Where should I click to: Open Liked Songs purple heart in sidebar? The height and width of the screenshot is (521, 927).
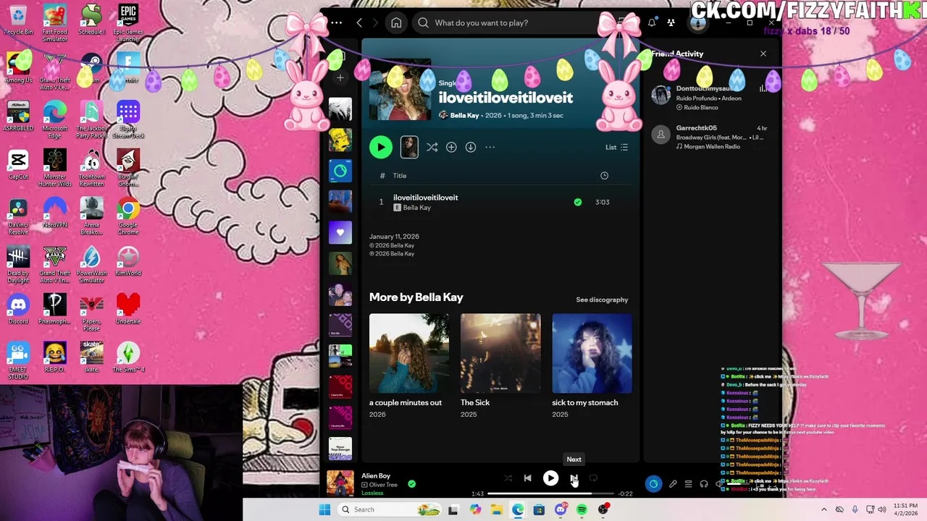[340, 232]
